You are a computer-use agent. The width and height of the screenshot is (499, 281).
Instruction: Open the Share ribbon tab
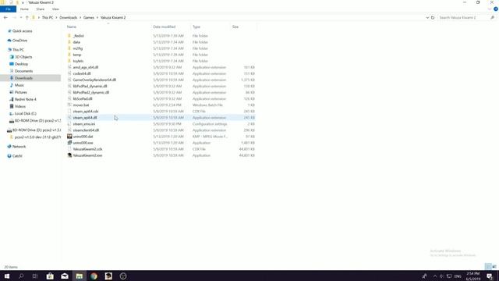pos(40,9)
